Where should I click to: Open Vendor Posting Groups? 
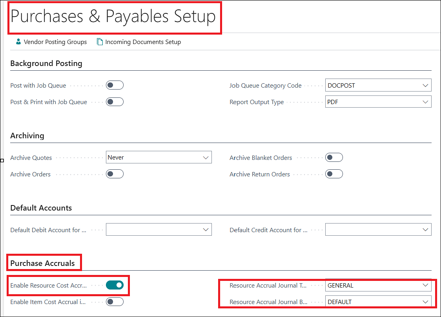coord(55,42)
